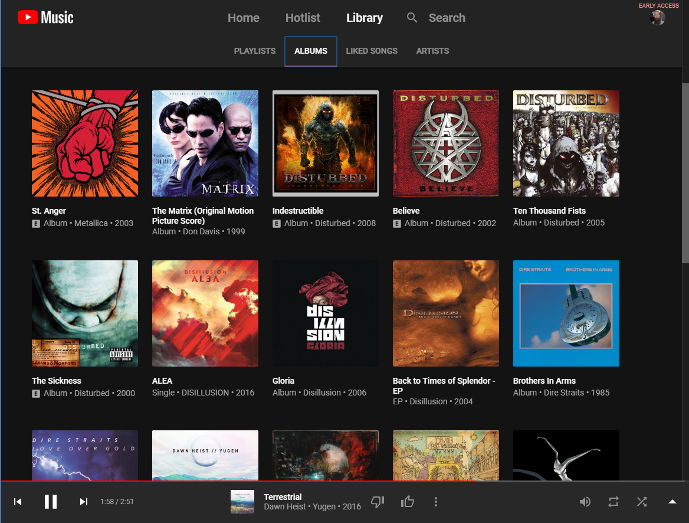Open the Back to Times of Splendor cover
The width and height of the screenshot is (689, 523).
446,313
